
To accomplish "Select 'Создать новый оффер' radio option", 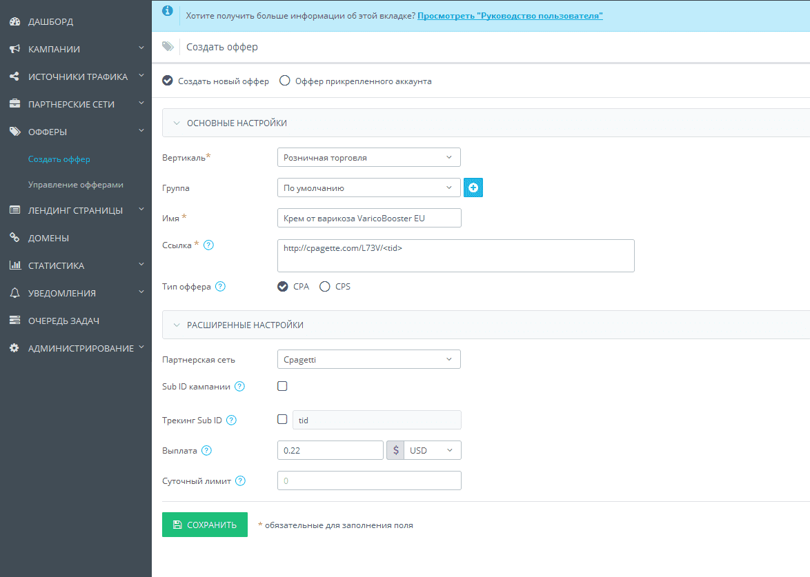I will click(x=168, y=81).
